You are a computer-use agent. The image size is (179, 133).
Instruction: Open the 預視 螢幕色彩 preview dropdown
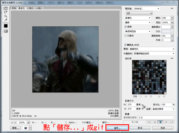(152, 49)
